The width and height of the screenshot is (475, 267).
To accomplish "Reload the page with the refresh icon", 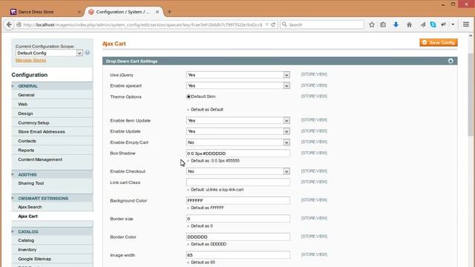I will tap(273, 24).
